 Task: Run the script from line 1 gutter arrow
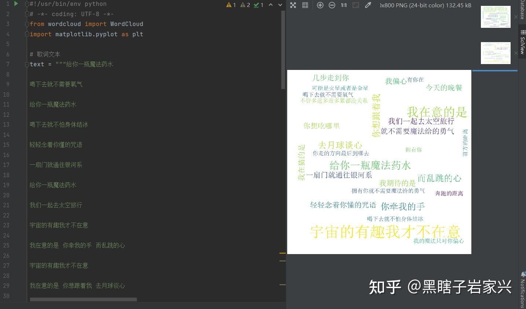[16, 4]
